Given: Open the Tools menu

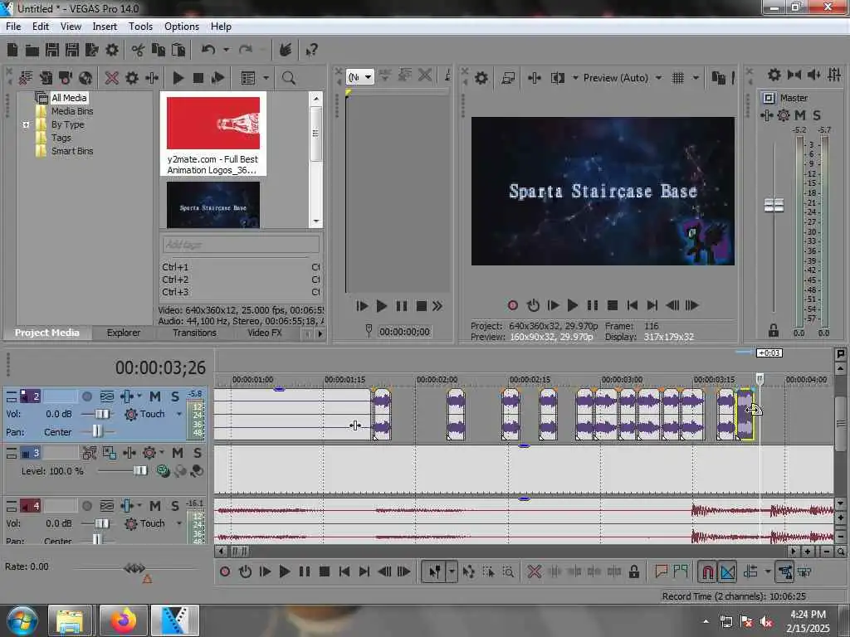Looking at the screenshot, I should tap(140, 27).
